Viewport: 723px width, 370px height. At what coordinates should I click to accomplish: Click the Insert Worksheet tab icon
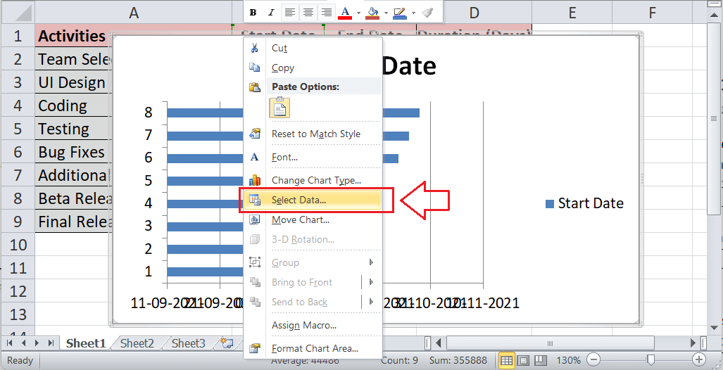click(x=228, y=343)
